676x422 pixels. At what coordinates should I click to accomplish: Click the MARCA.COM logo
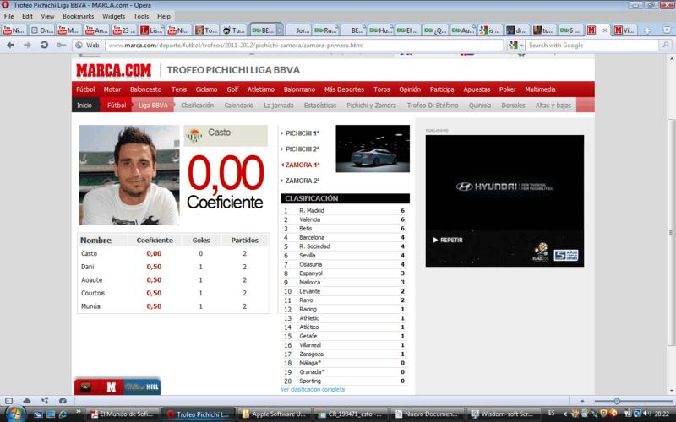point(114,70)
